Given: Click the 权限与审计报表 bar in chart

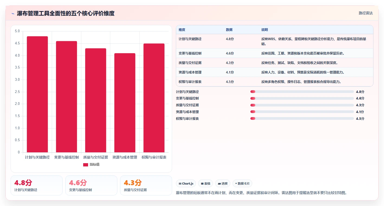Looking at the screenshot, I should (x=154, y=98).
